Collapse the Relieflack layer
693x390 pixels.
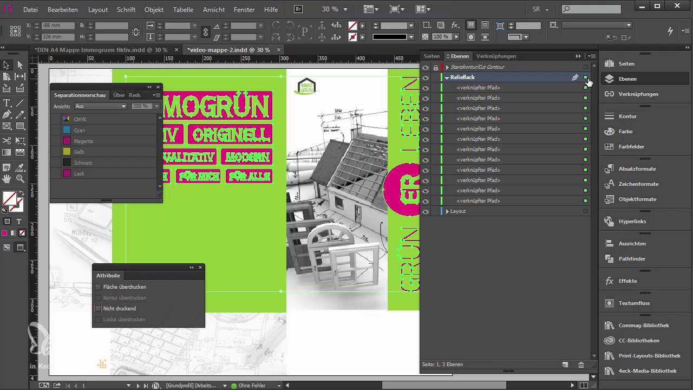pos(447,77)
